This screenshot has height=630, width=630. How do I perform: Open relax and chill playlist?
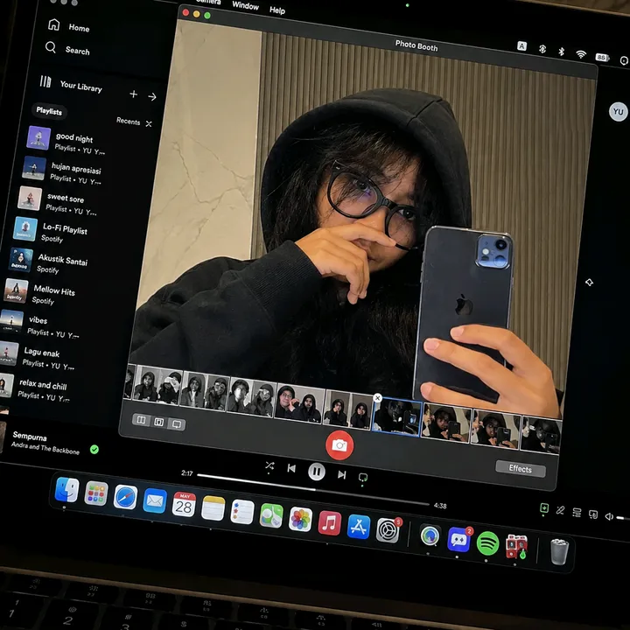pos(35,388)
